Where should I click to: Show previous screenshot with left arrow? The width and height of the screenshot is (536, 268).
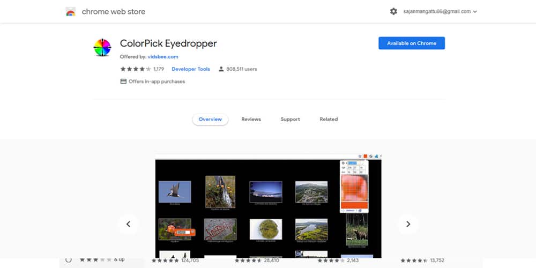point(128,224)
